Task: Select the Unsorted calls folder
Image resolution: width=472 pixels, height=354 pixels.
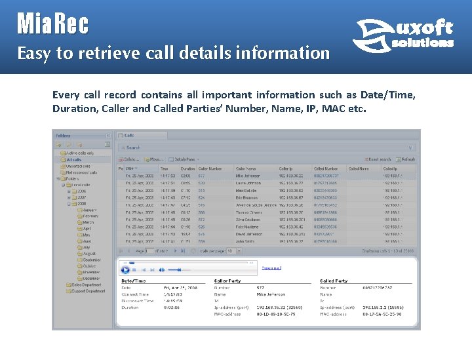Action: [75, 166]
